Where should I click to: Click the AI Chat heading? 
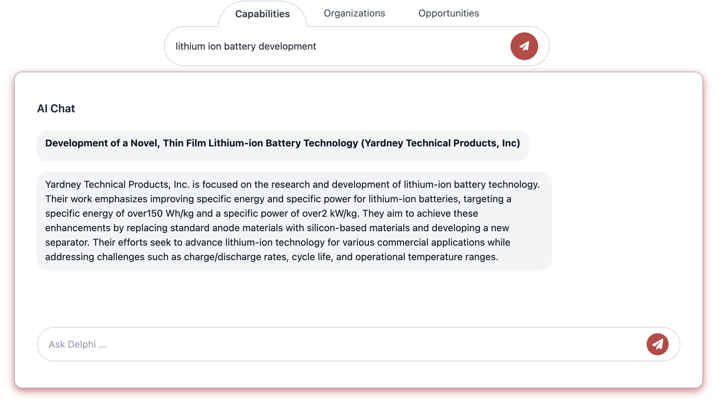[56, 108]
